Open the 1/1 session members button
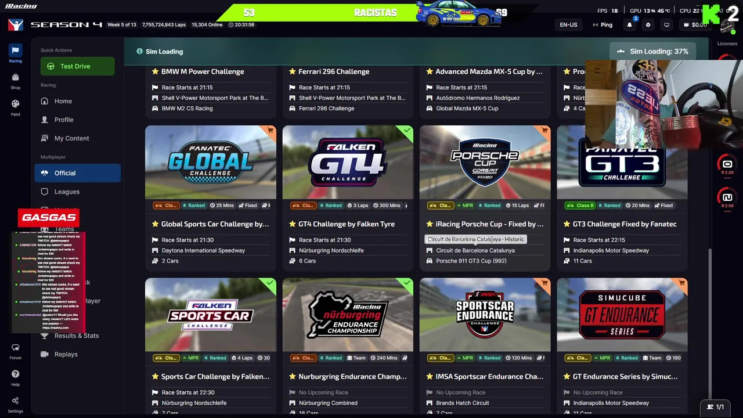Image resolution: width=743 pixels, height=418 pixels. click(x=716, y=407)
